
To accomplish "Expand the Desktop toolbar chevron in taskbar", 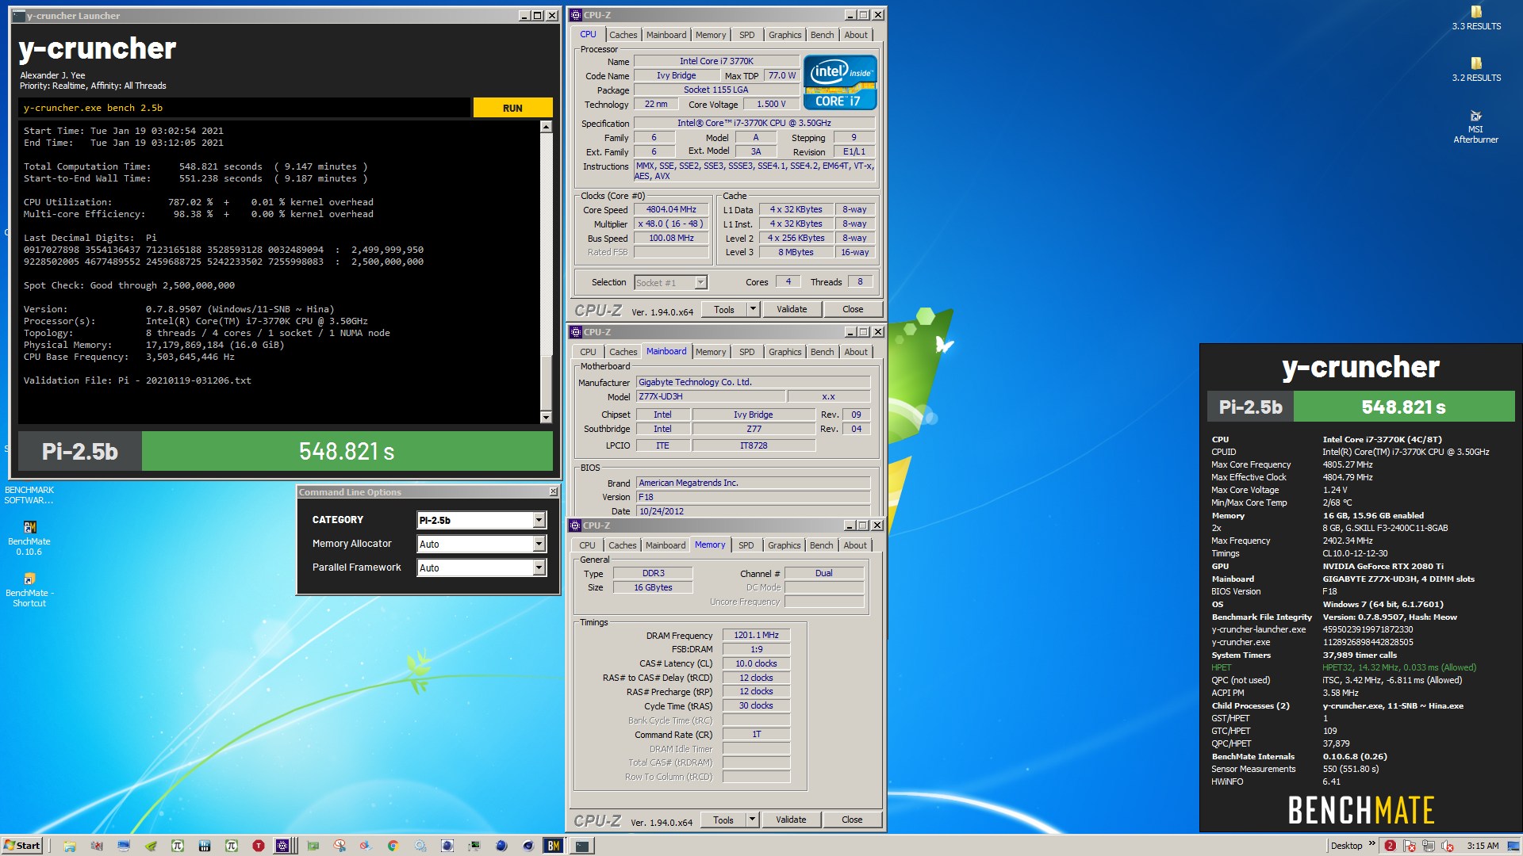I will pos(1372,843).
